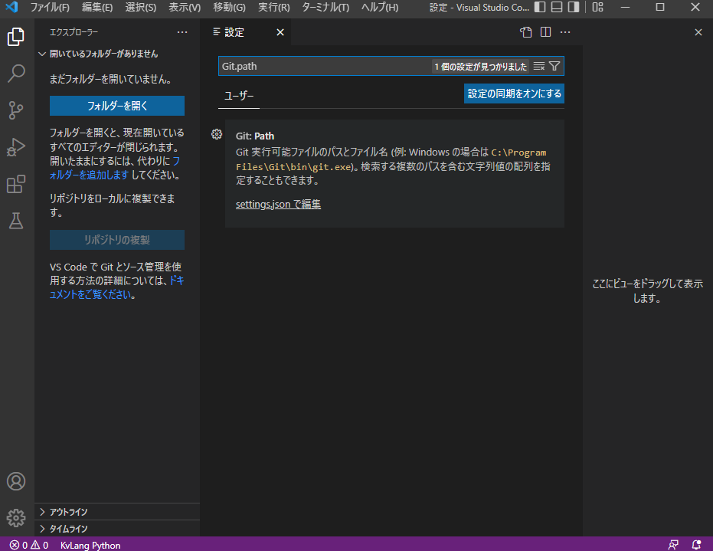Split the settings editor with split icon
The image size is (713, 551).
[545, 32]
